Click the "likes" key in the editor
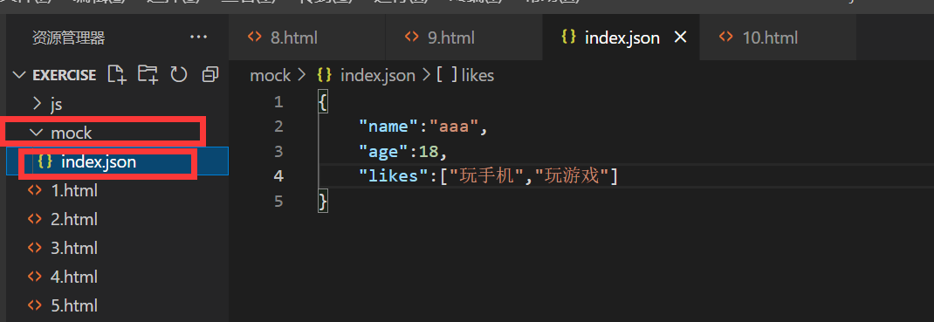Screen dimensions: 934x322 (x=393, y=176)
